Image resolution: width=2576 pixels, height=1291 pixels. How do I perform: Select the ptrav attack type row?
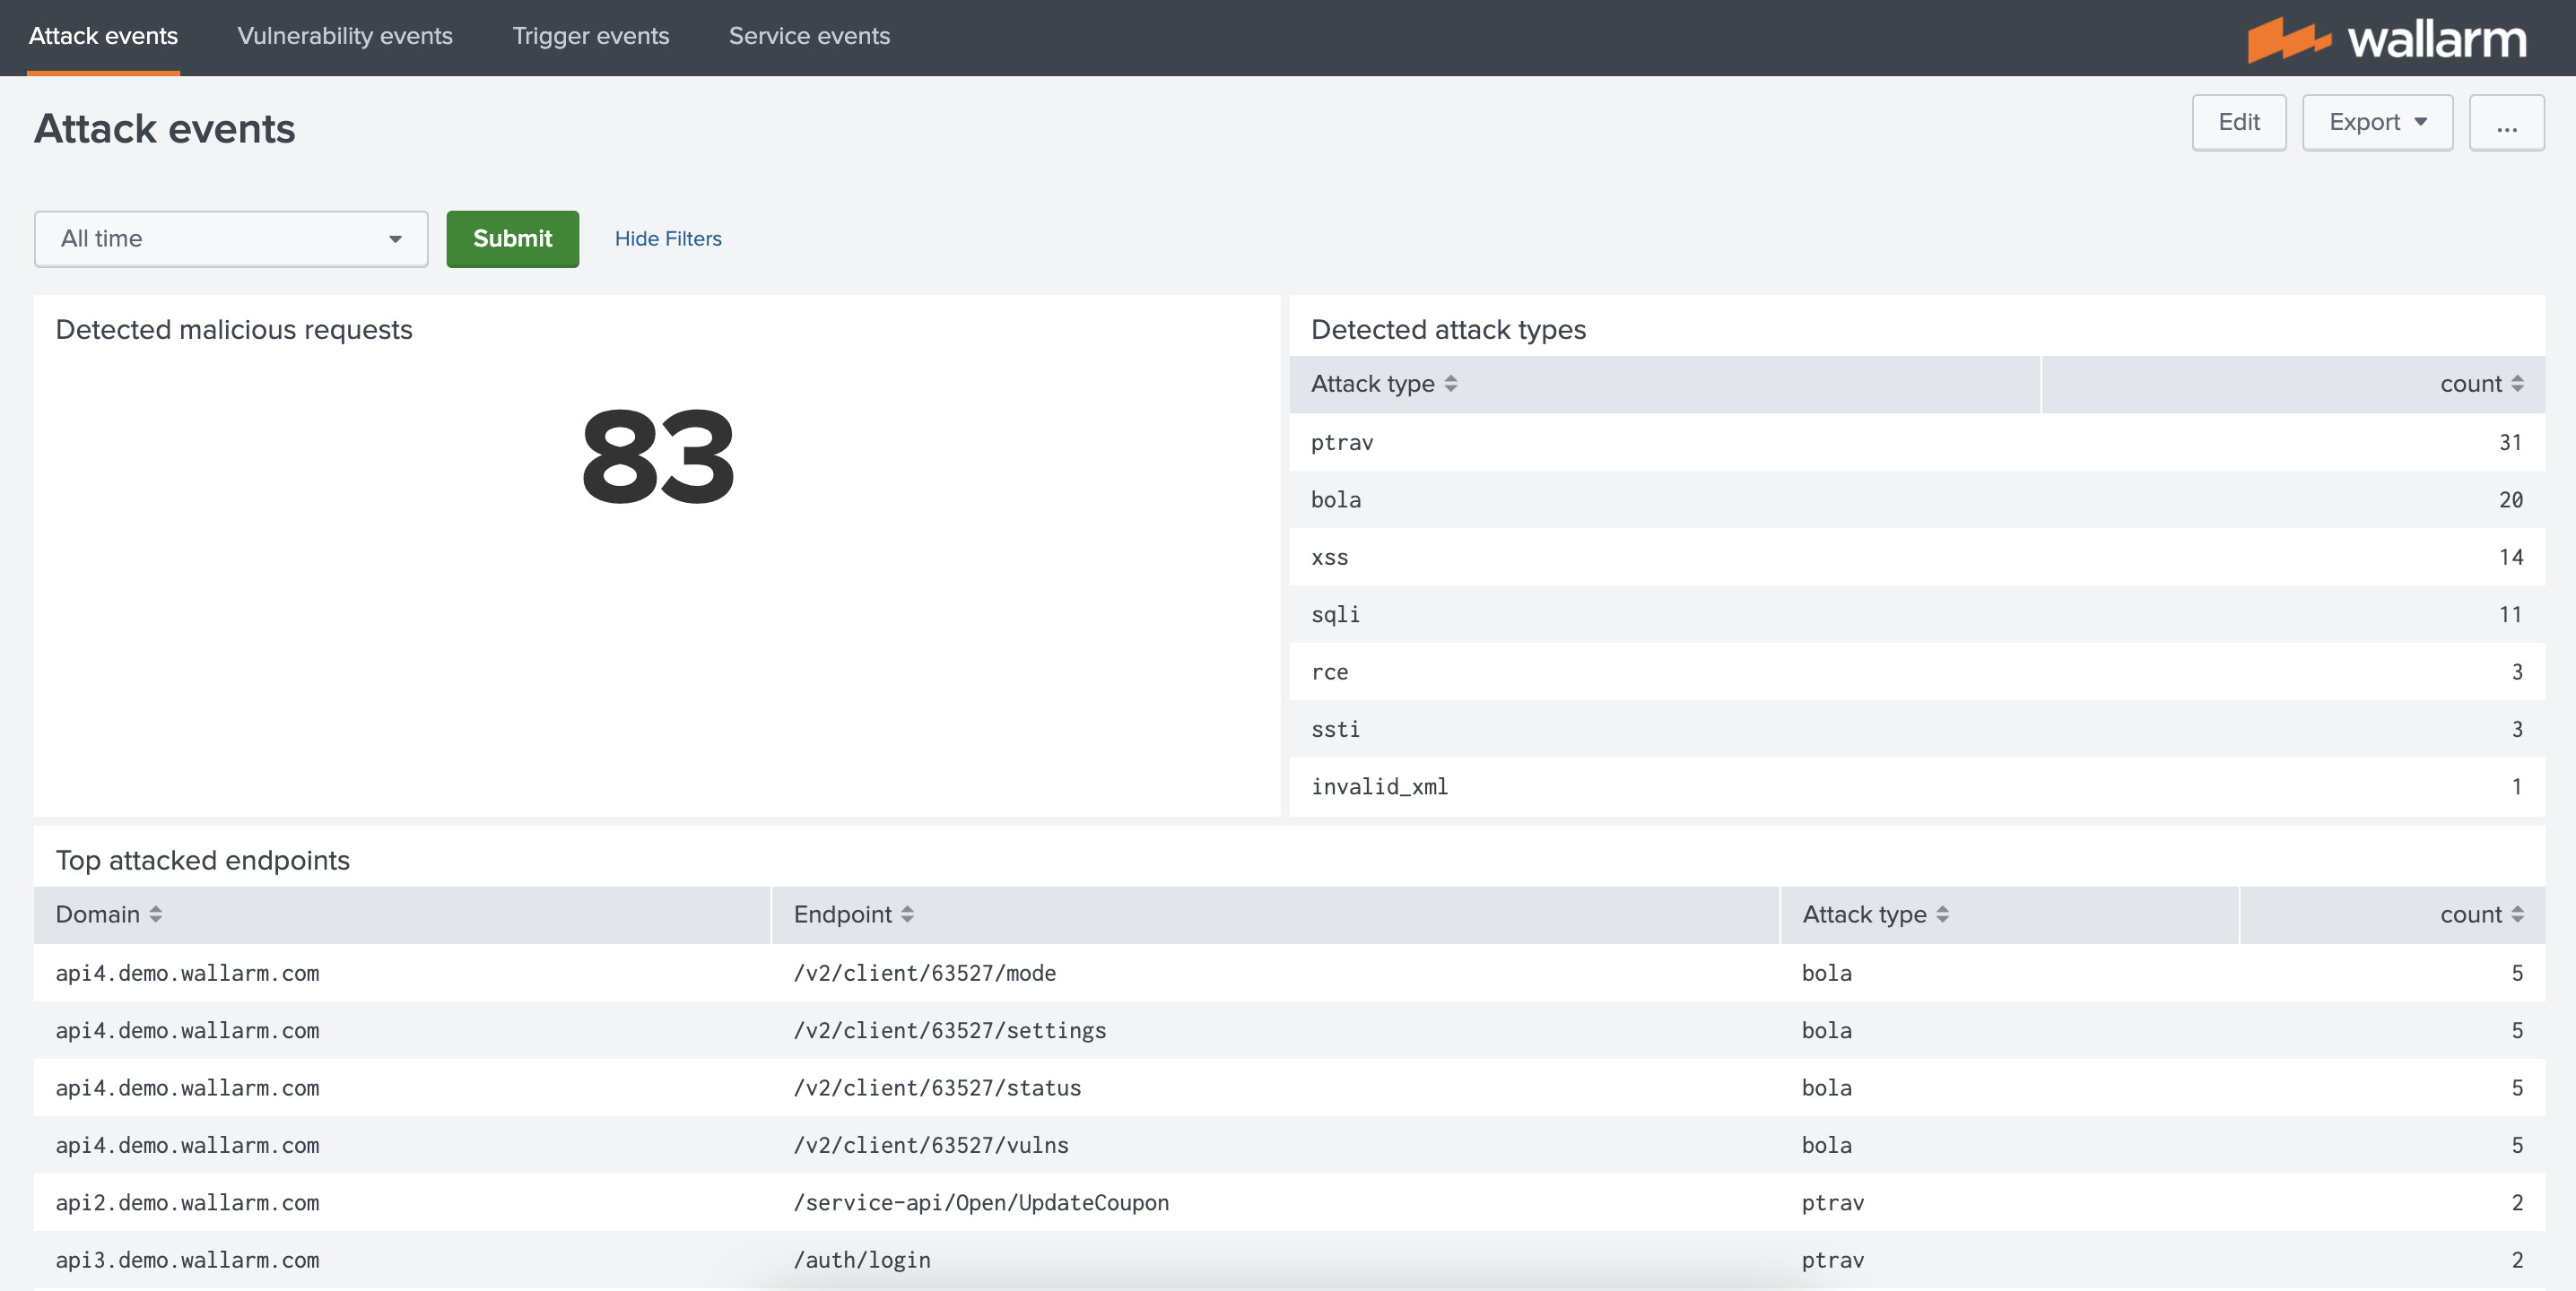[1916, 443]
